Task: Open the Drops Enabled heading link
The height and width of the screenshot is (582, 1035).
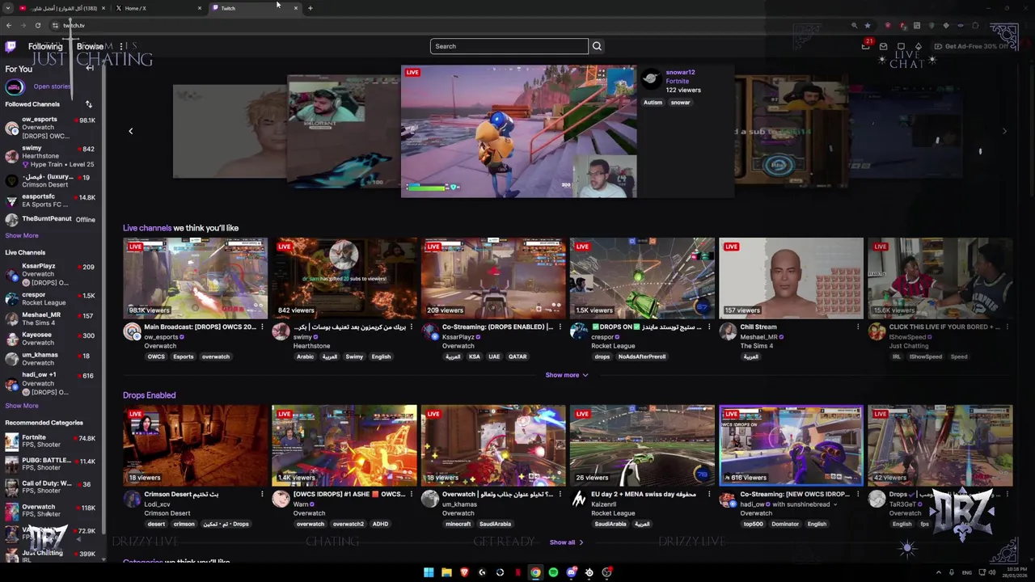Action: click(x=149, y=395)
